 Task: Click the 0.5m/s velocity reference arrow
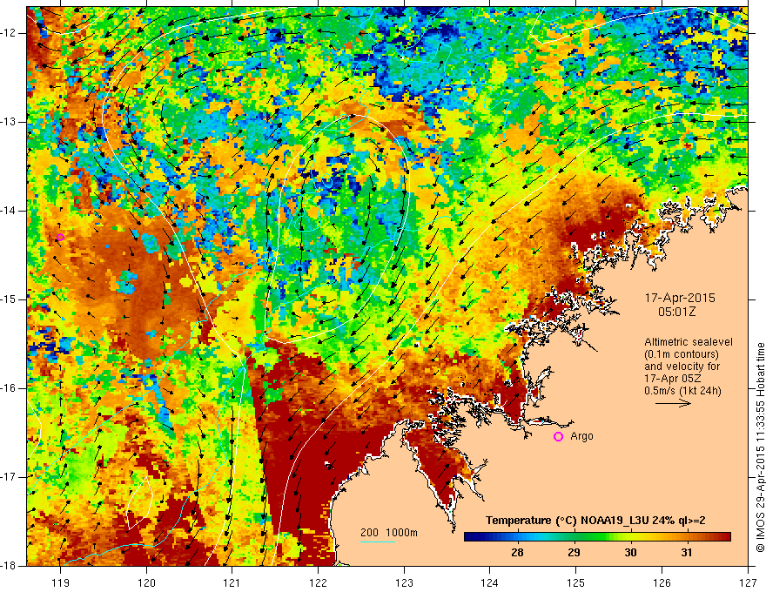pyautogui.click(x=673, y=403)
